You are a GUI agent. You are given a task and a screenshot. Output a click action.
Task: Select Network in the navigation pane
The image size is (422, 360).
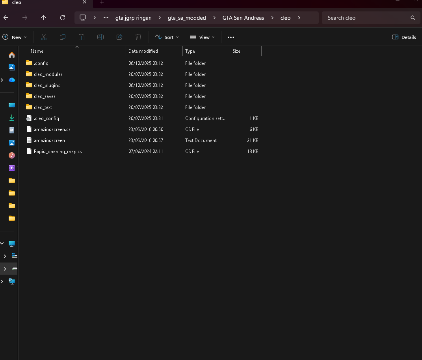[11, 281]
